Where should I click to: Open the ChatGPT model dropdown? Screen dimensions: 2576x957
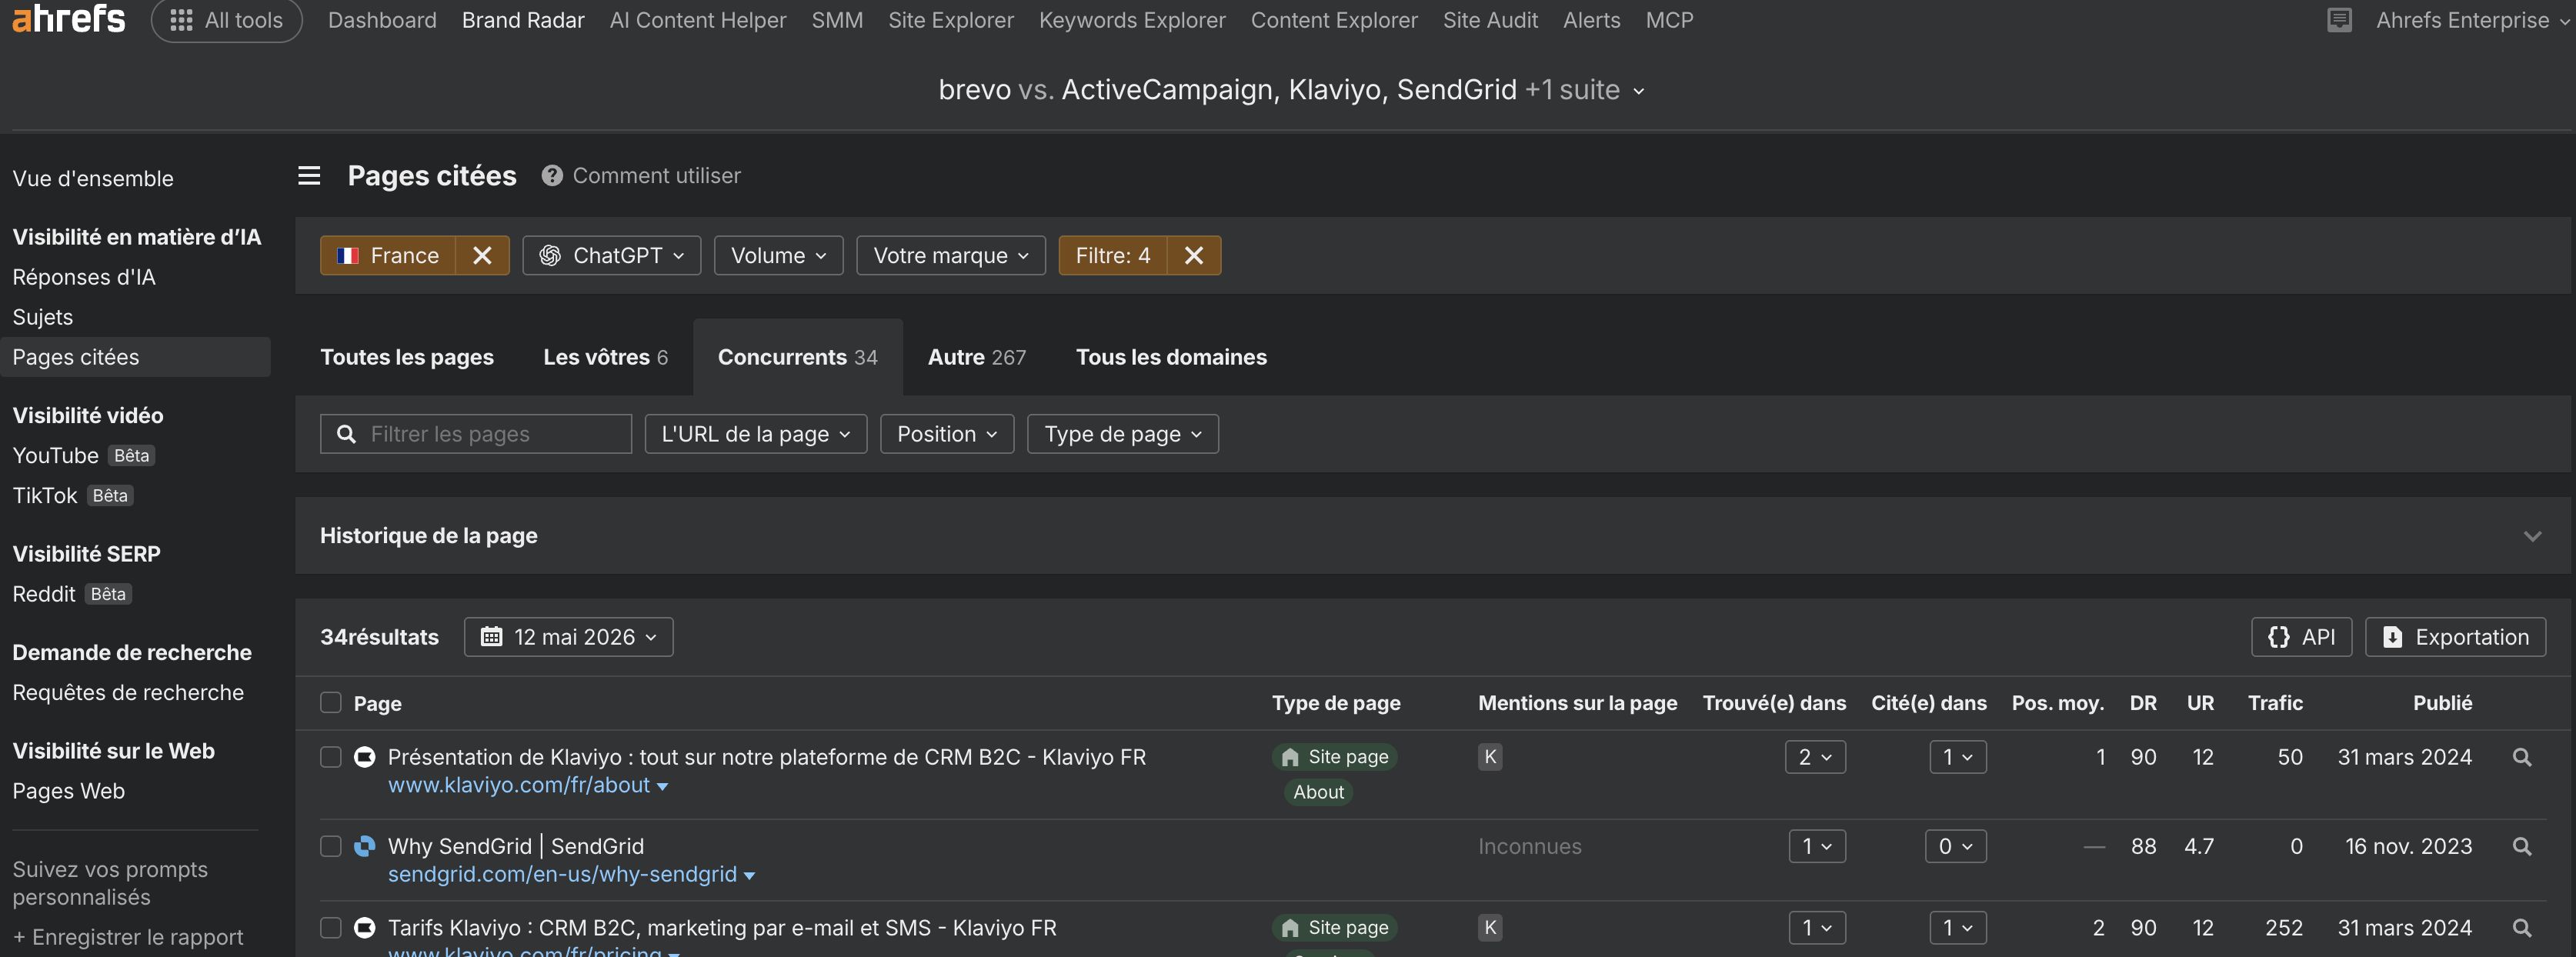coord(612,255)
